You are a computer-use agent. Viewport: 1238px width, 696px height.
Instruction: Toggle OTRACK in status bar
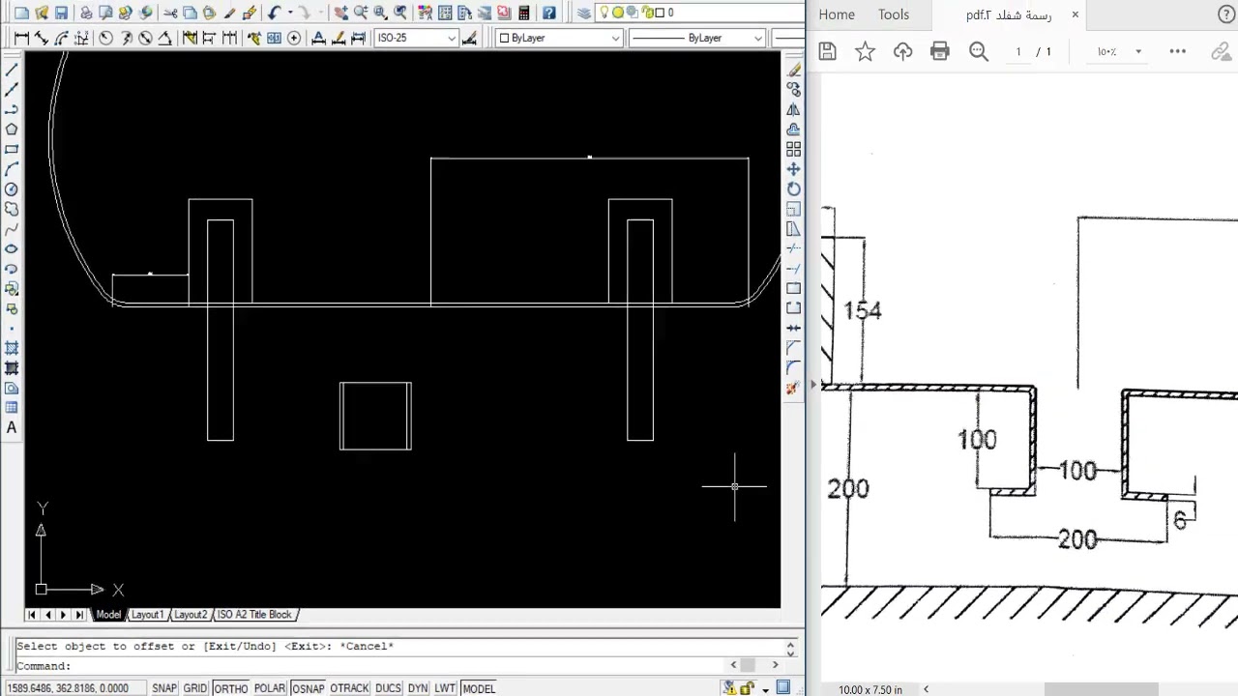pos(349,688)
